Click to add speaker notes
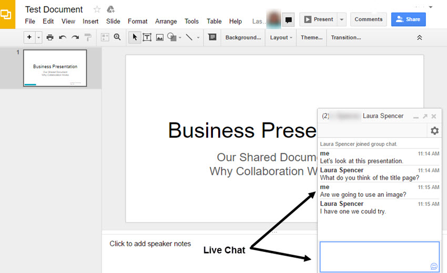447x273 pixels. pos(150,244)
